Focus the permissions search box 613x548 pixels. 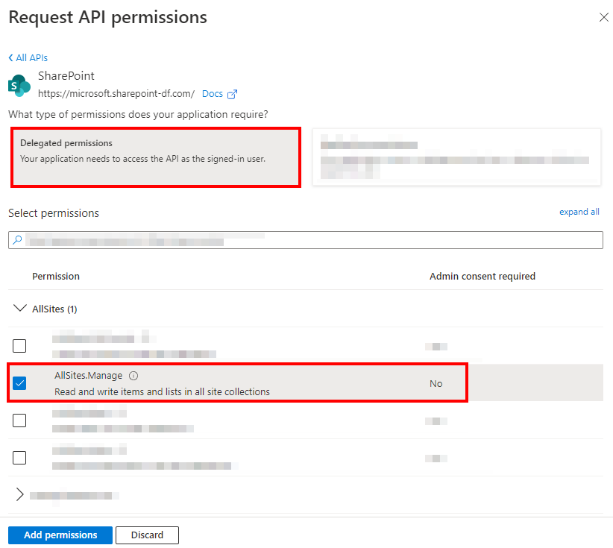tap(306, 240)
